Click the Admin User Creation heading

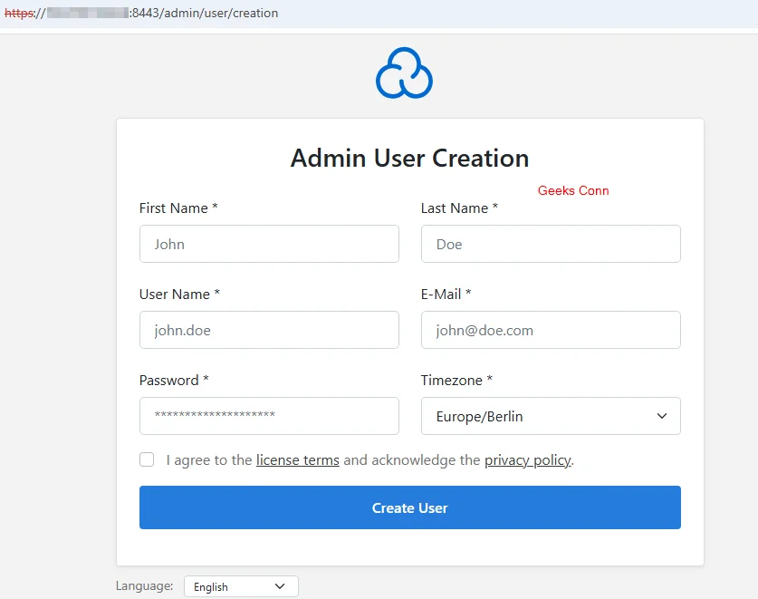coord(408,158)
